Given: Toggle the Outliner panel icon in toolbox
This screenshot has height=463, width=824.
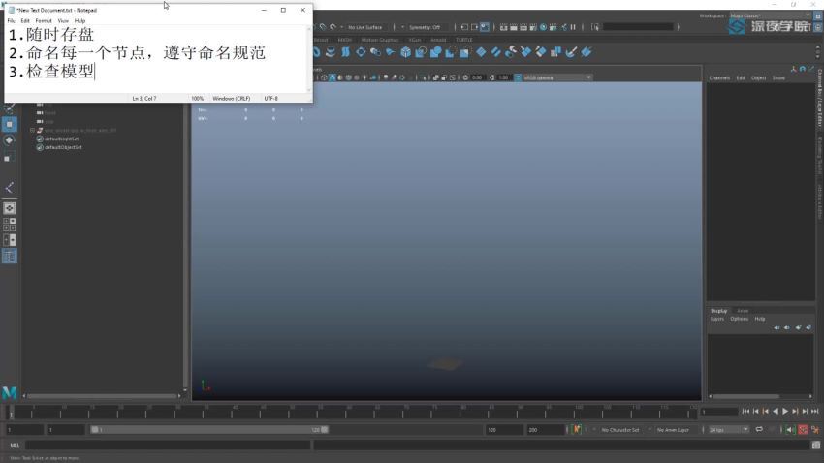Looking at the screenshot, I should pos(9,256).
